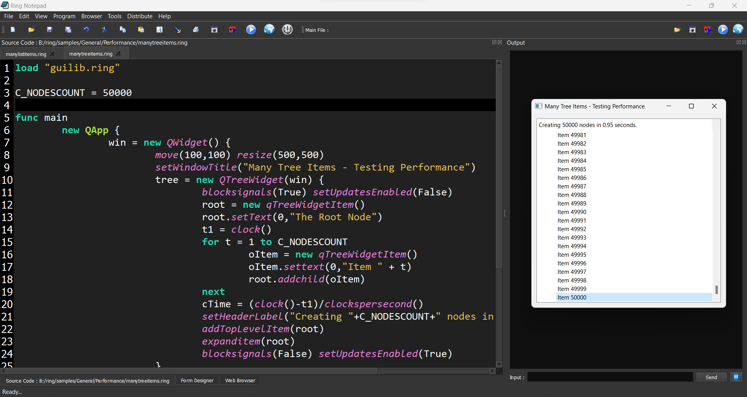This screenshot has height=397, width=747.
Task: Click the Open file folder icon
Action: (32, 30)
